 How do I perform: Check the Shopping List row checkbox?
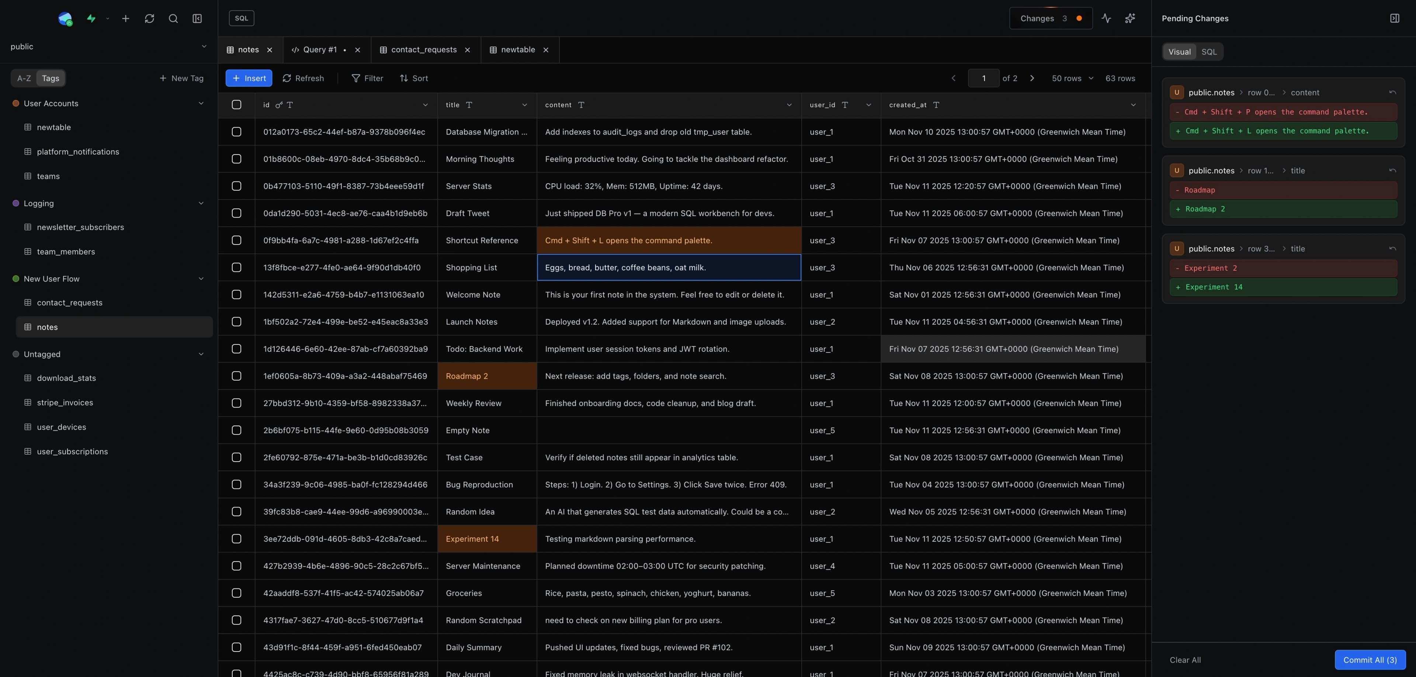coord(236,268)
